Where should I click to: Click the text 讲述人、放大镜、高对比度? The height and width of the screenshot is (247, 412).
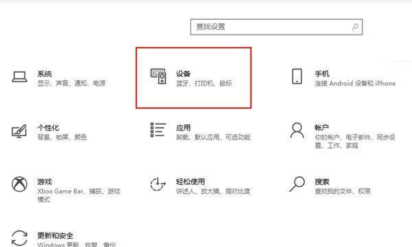point(213,191)
